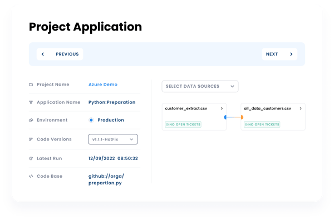334x220 pixels.
Task: Click the refresh icon beside Latest Run
Action: pyautogui.click(x=31, y=158)
